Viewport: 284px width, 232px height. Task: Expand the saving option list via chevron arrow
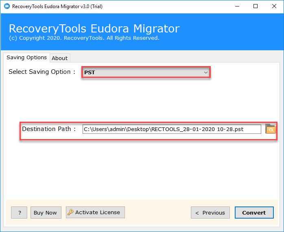(205, 72)
